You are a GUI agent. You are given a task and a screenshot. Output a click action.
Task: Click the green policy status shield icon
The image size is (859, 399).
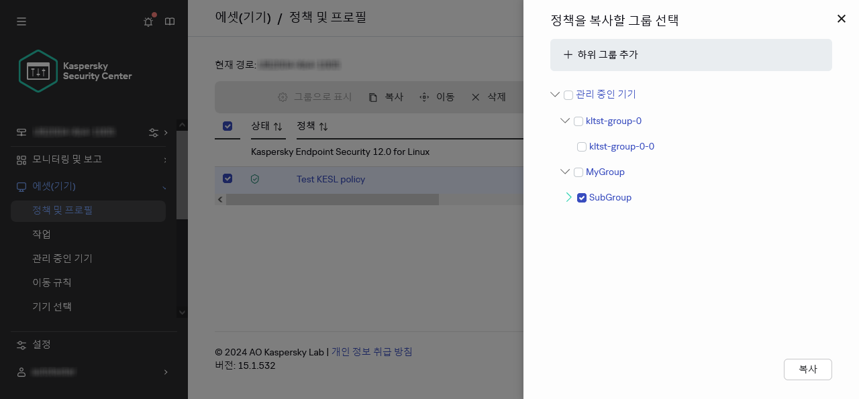point(255,179)
